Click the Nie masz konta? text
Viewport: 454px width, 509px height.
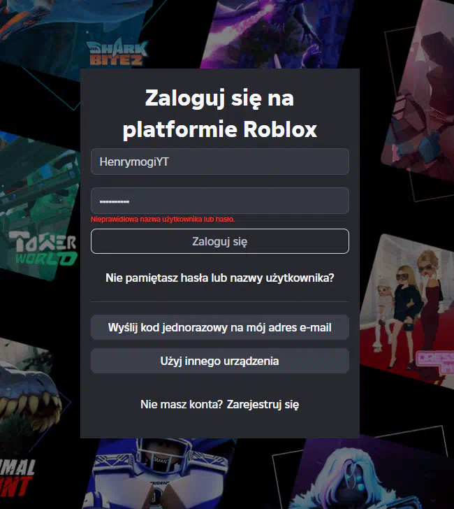[182, 404]
